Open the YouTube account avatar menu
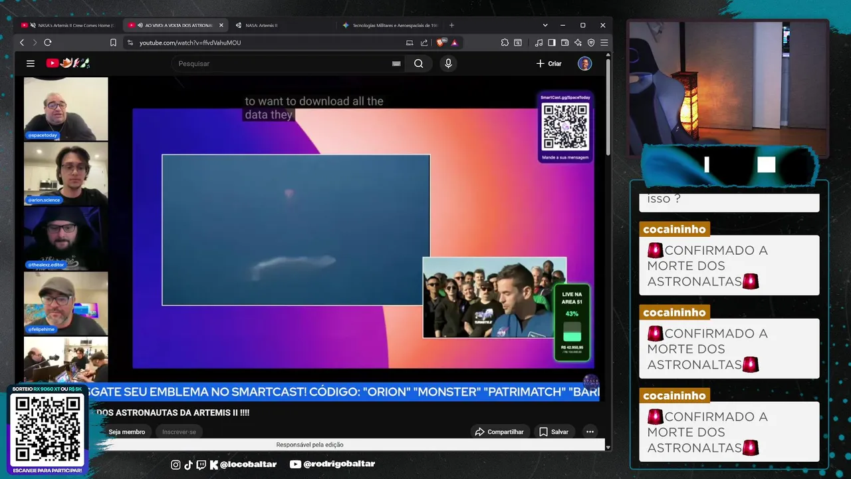Screen dimensions: 851x479 585,63
